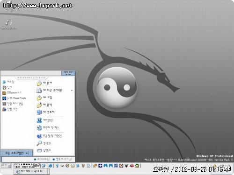Click the blue star square taskbar icon
The width and height of the screenshot is (234, 175).
coord(100,166)
